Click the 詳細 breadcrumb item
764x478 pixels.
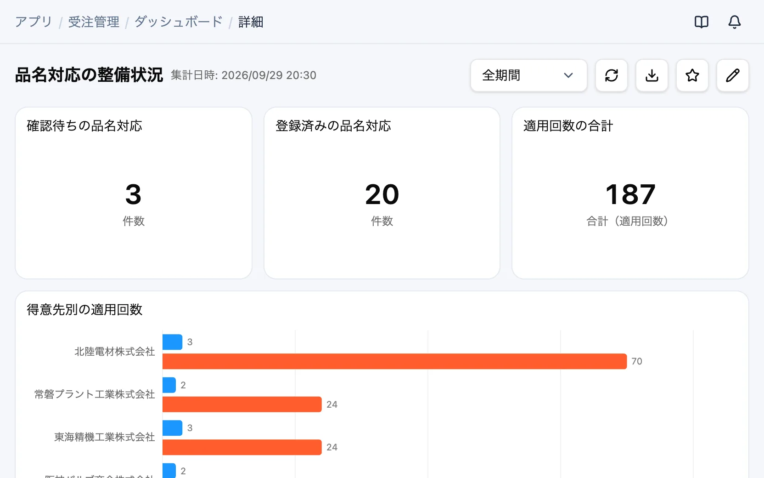click(x=251, y=22)
